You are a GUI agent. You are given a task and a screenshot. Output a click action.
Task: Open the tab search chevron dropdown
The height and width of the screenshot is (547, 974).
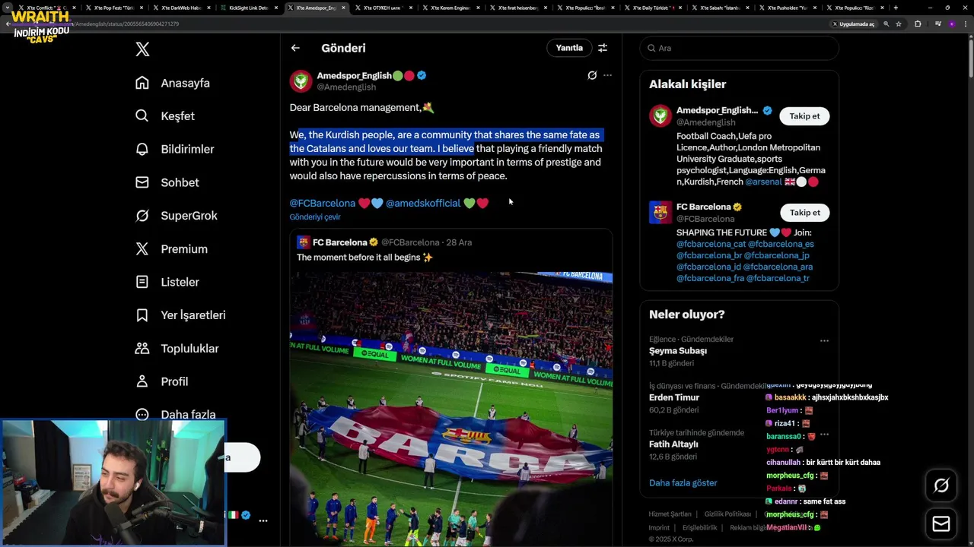pos(7,8)
